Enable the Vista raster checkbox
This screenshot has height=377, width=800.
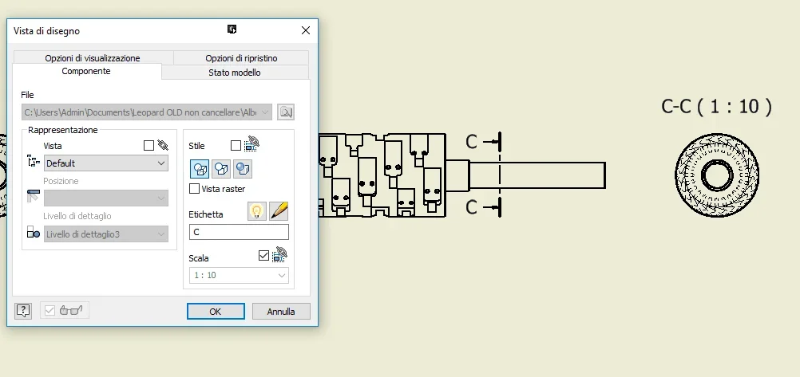[194, 189]
